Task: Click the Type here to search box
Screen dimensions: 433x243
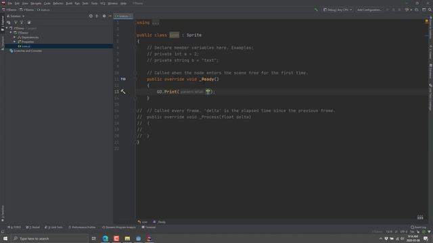Action: pos(50,238)
